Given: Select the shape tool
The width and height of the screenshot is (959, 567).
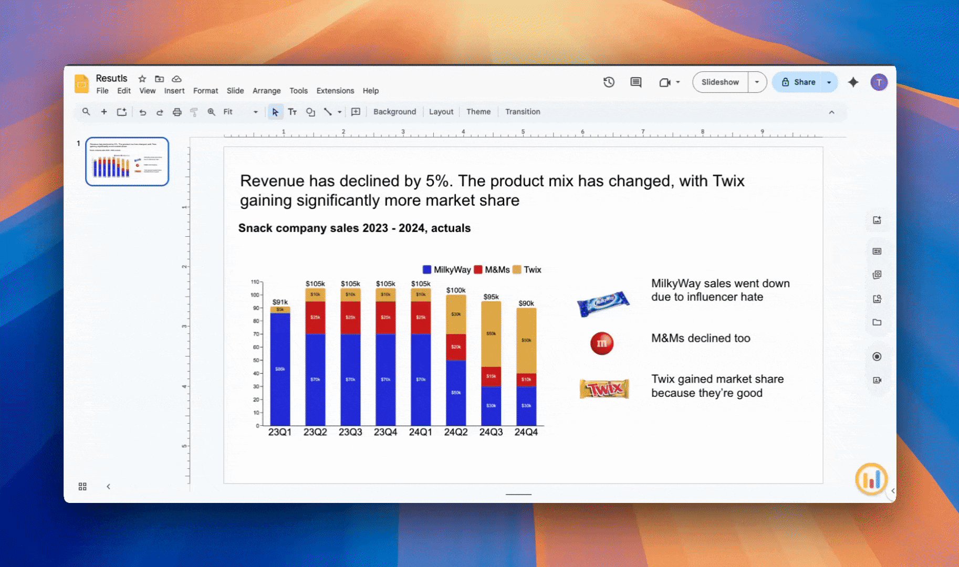Looking at the screenshot, I should coord(310,112).
